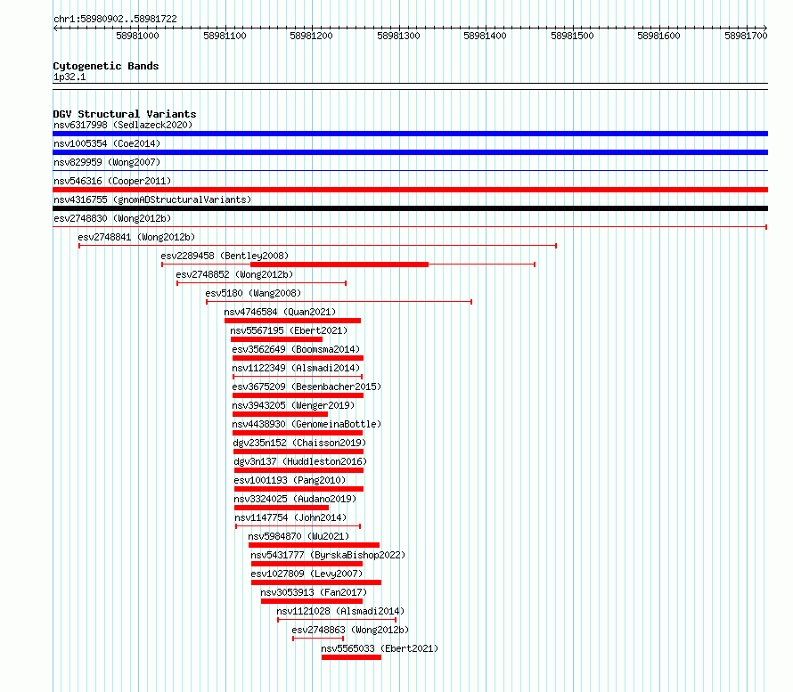Click nsv5565033 (Ebert2021) label
The width and height of the screenshot is (793, 692).
click(x=380, y=648)
